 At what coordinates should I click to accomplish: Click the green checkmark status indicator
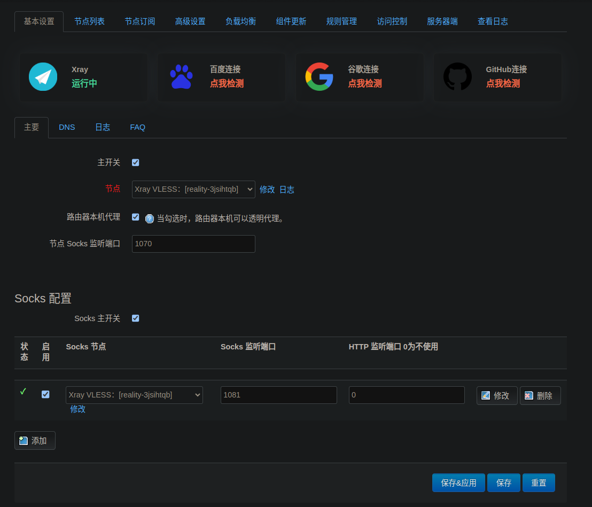[x=22, y=391]
